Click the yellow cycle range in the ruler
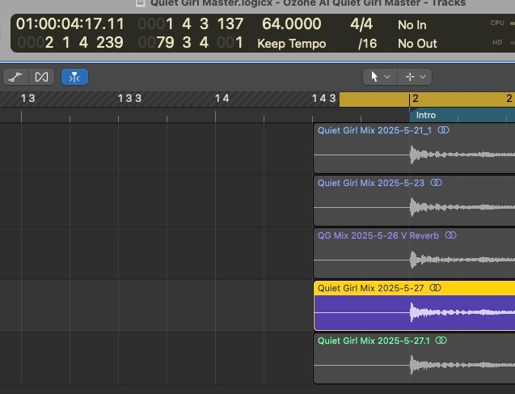Viewport: 515px width, 394px height. pyautogui.click(x=427, y=100)
